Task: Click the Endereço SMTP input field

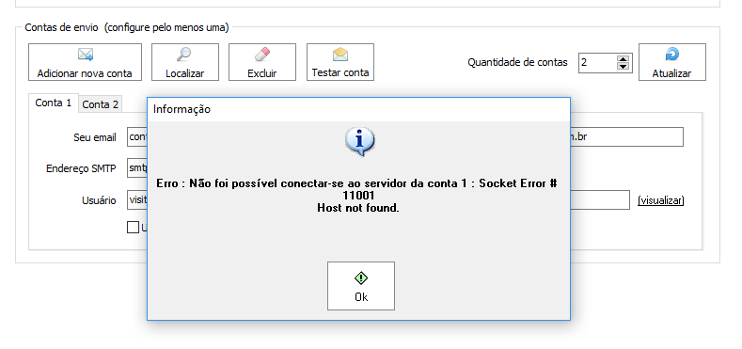Action: pyautogui.click(x=137, y=167)
